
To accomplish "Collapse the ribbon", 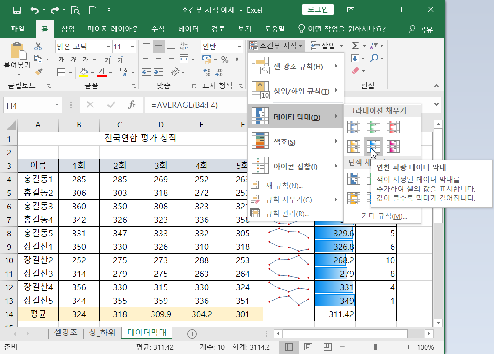I will tap(436, 86).
